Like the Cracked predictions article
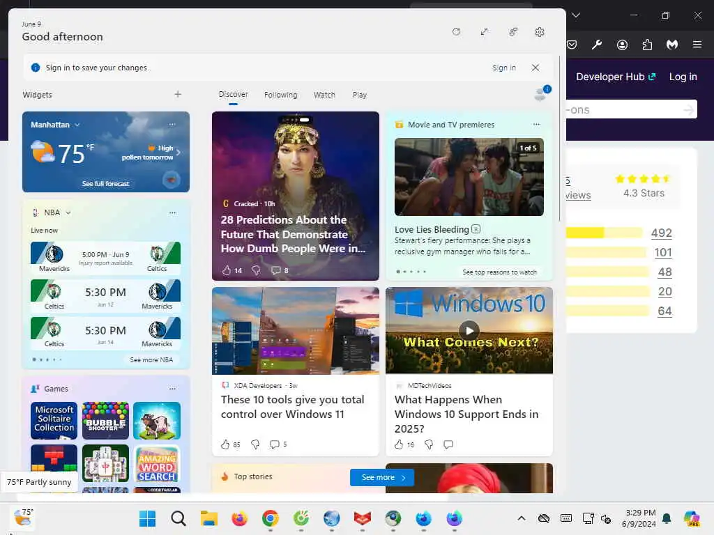The height and width of the screenshot is (535, 714). 227,270
